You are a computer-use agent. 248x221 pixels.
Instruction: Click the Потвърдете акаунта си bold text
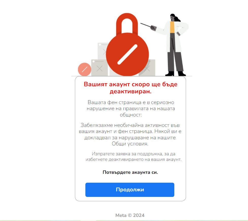pos(130,172)
